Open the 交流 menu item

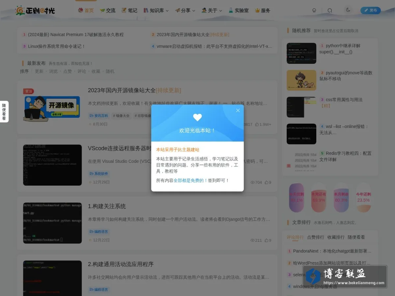click(108, 11)
